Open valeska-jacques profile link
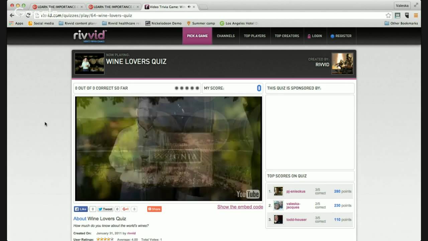 [x=293, y=206]
